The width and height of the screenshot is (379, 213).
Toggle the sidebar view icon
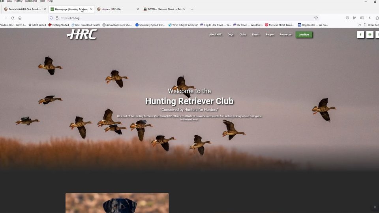(x=362, y=18)
